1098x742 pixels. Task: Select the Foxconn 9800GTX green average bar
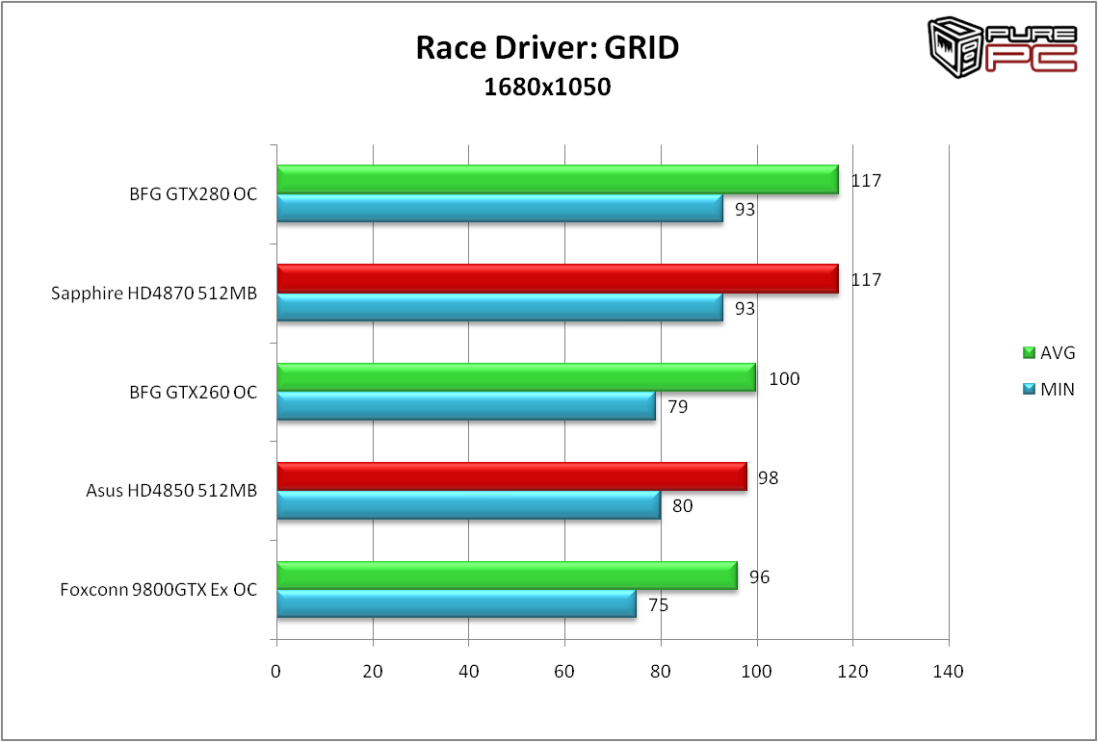[x=506, y=576]
